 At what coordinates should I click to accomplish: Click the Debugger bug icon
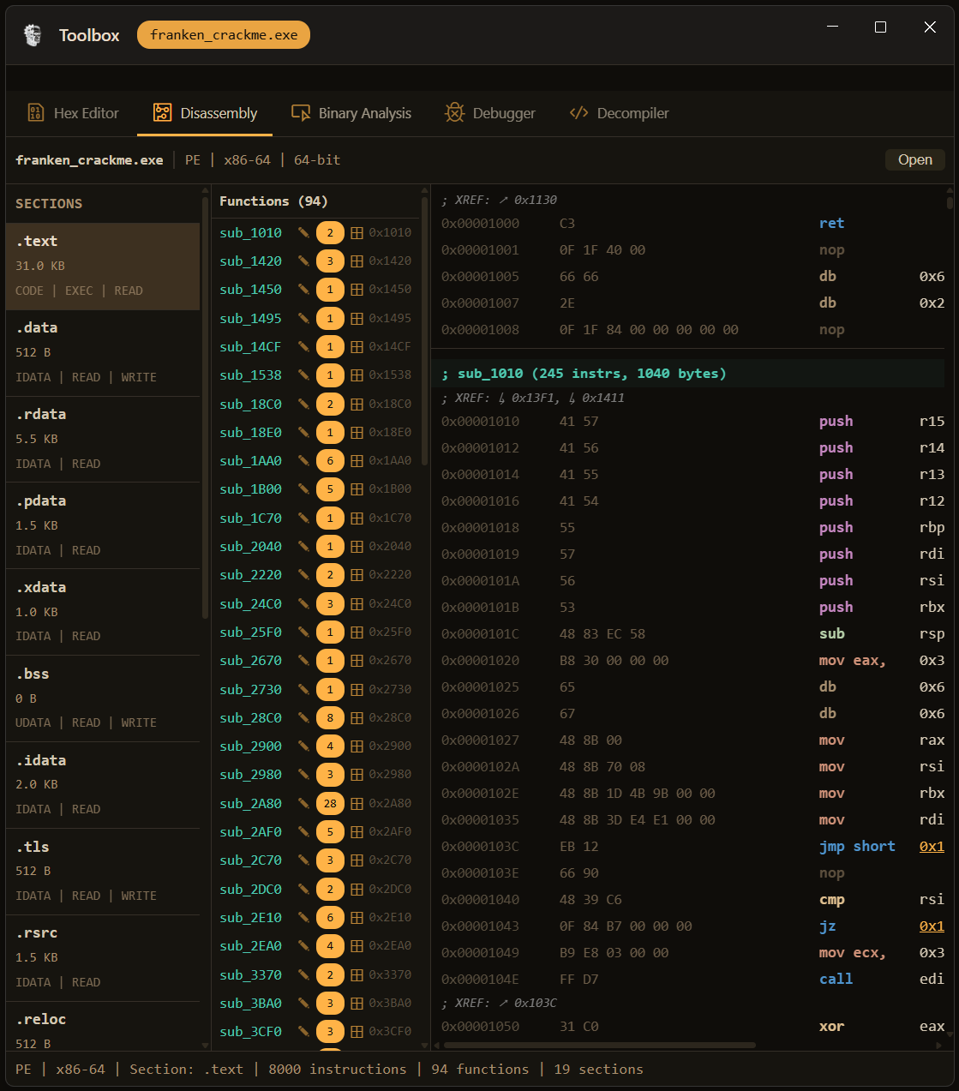tap(454, 113)
